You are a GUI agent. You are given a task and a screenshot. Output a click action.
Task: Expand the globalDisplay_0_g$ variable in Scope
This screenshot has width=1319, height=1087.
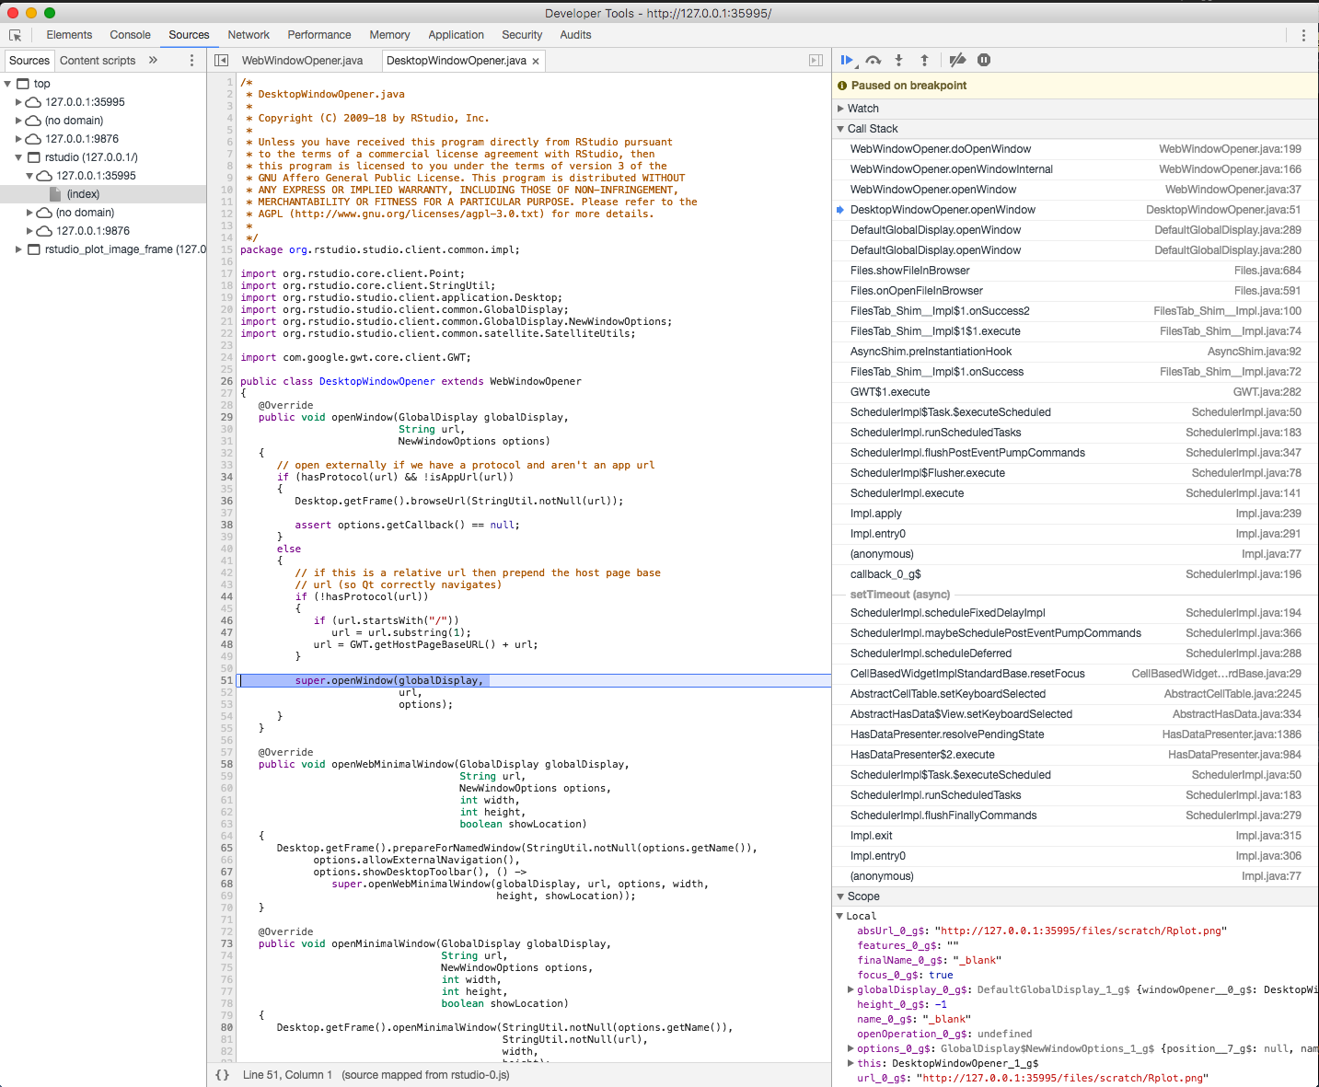click(x=850, y=989)
